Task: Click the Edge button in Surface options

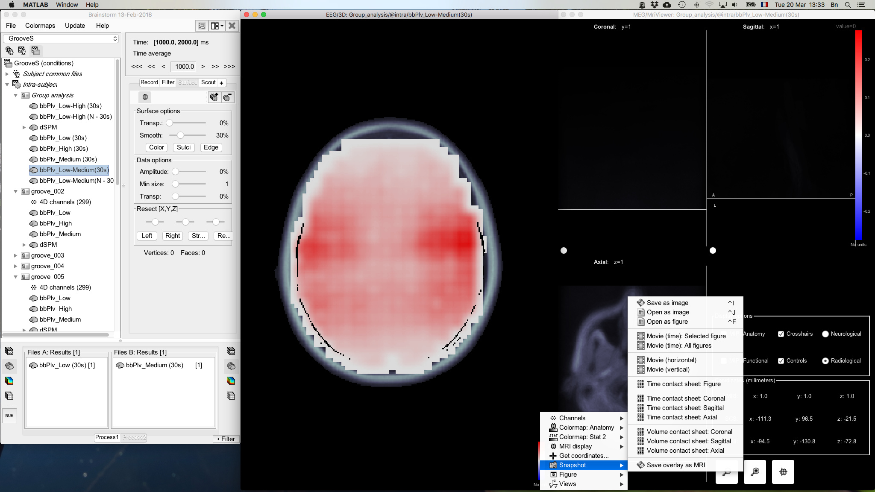Action: (211, 147)
